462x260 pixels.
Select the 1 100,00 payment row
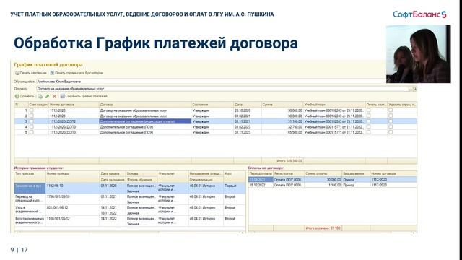tap(332, 185)
